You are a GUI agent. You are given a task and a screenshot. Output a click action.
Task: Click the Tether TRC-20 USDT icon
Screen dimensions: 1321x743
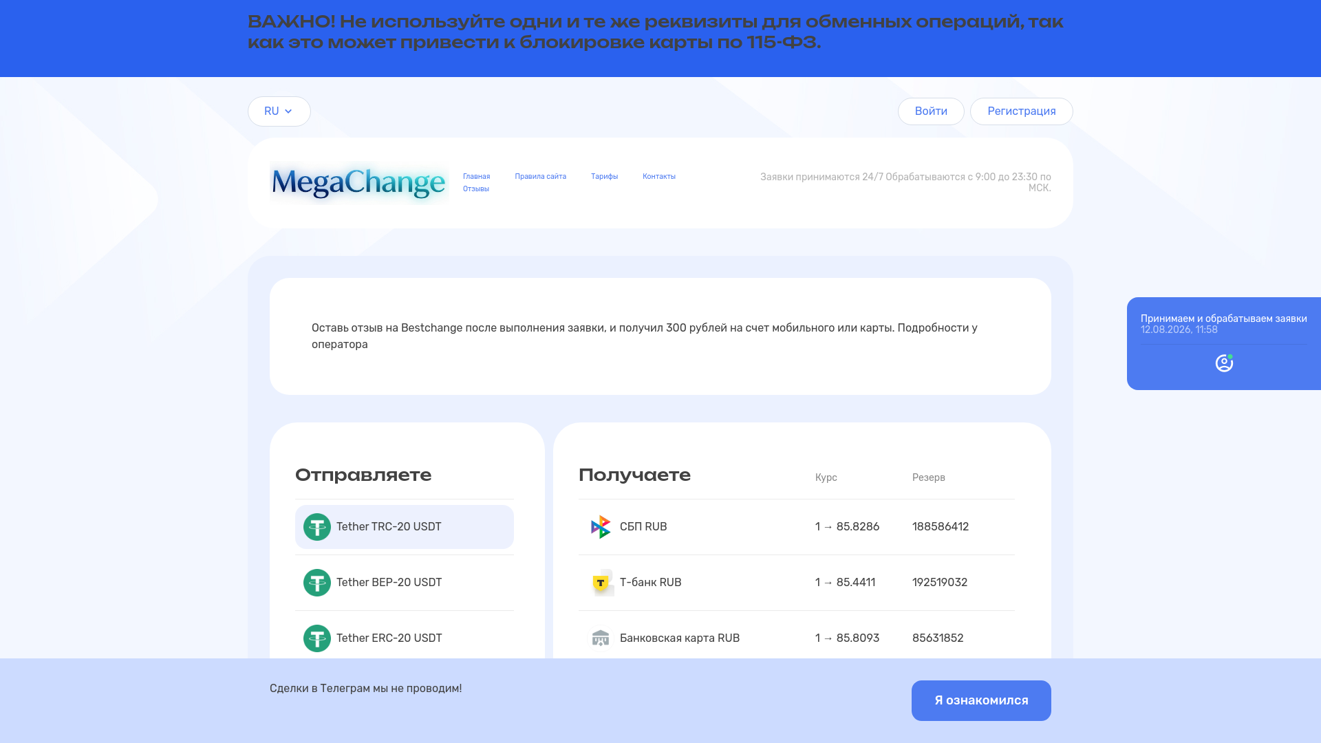point(317,527)
